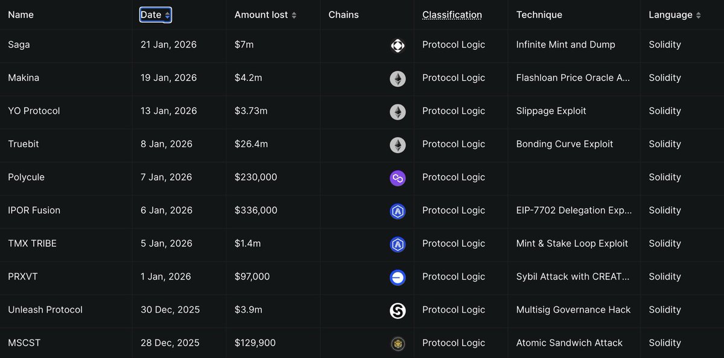The image size is (724, 358).
Task: Open the IPOR Fusion entry
Action: 34,210
